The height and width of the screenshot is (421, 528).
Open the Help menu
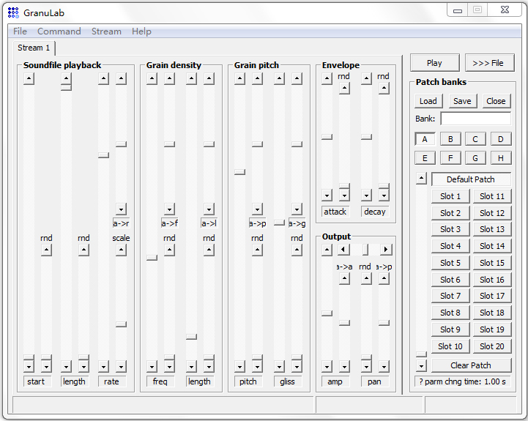[x=141, y=31]
